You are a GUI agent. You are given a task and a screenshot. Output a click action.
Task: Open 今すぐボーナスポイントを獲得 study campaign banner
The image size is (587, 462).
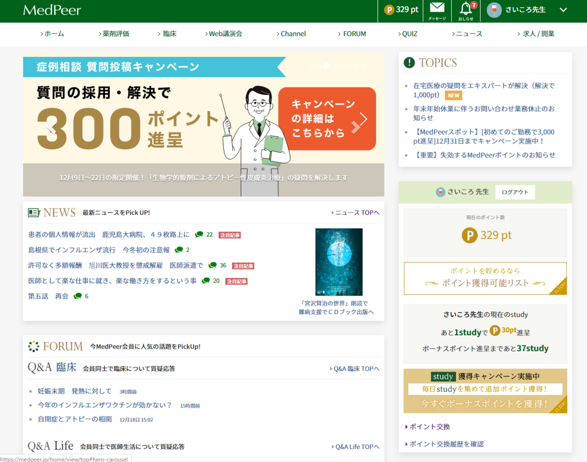pyautogui.click(x=485, y=391)
